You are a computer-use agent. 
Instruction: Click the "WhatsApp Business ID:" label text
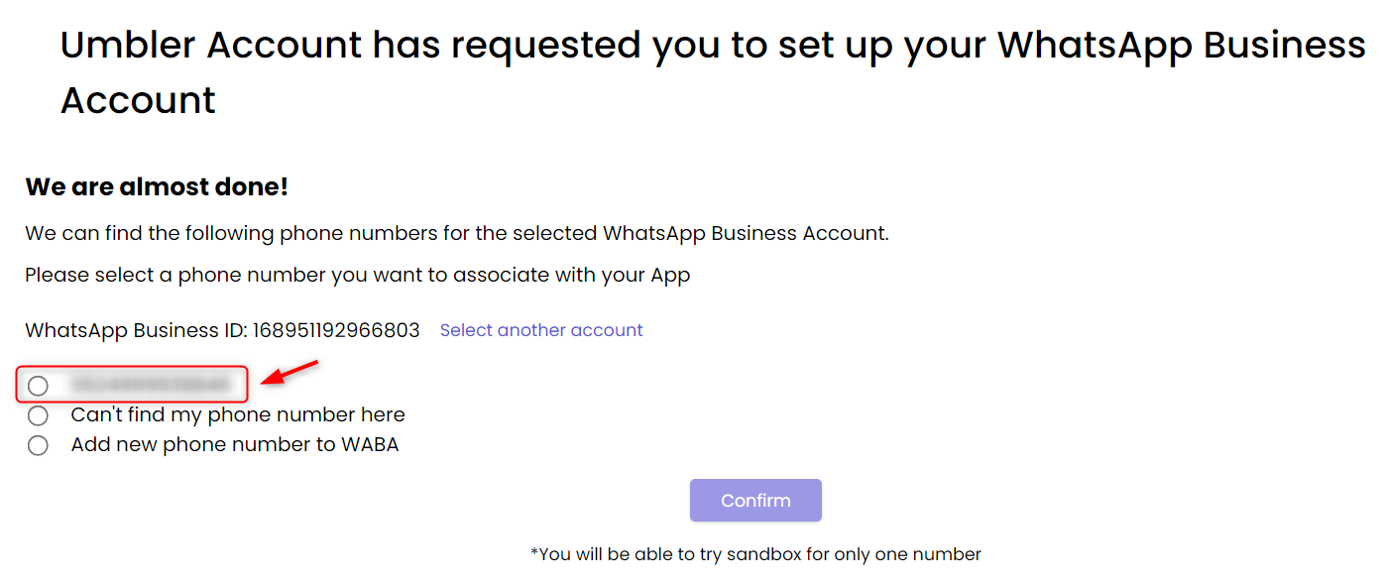point(136,330)
